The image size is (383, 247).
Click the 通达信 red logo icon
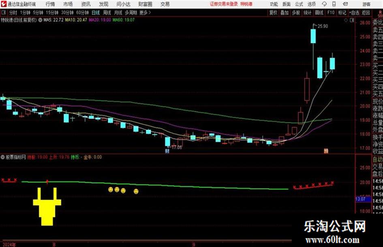pos(4,4)
